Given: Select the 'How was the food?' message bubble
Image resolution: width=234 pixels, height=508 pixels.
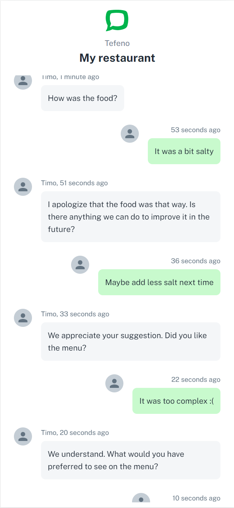Looking at the screenshot, I should click(82, 98).
